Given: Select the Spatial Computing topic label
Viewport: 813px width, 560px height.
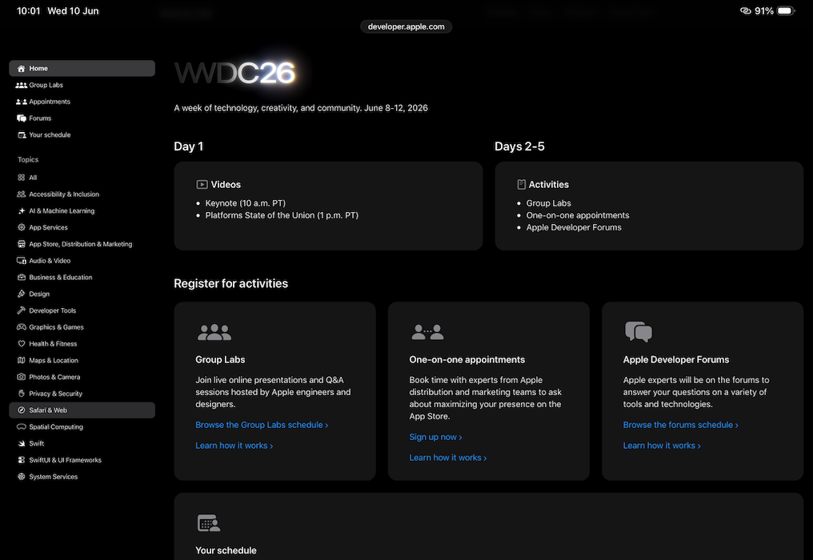Looking at the screenshot, I should click(x=56, y=426).
